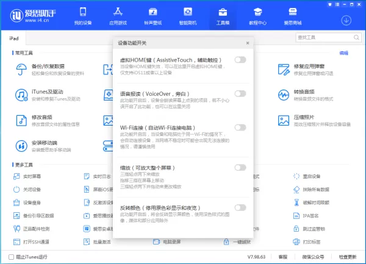The image size is (366, 264).
Task: Enable 反转颜色 switch
Action: pyautogui.click(x=240, y=207)
